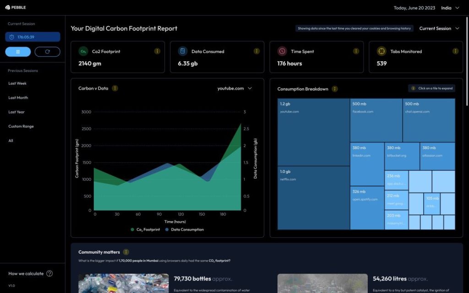The image size is (469, 293).
Task: Open the Current Session range dropdown
Action: (x=439, y=28)
